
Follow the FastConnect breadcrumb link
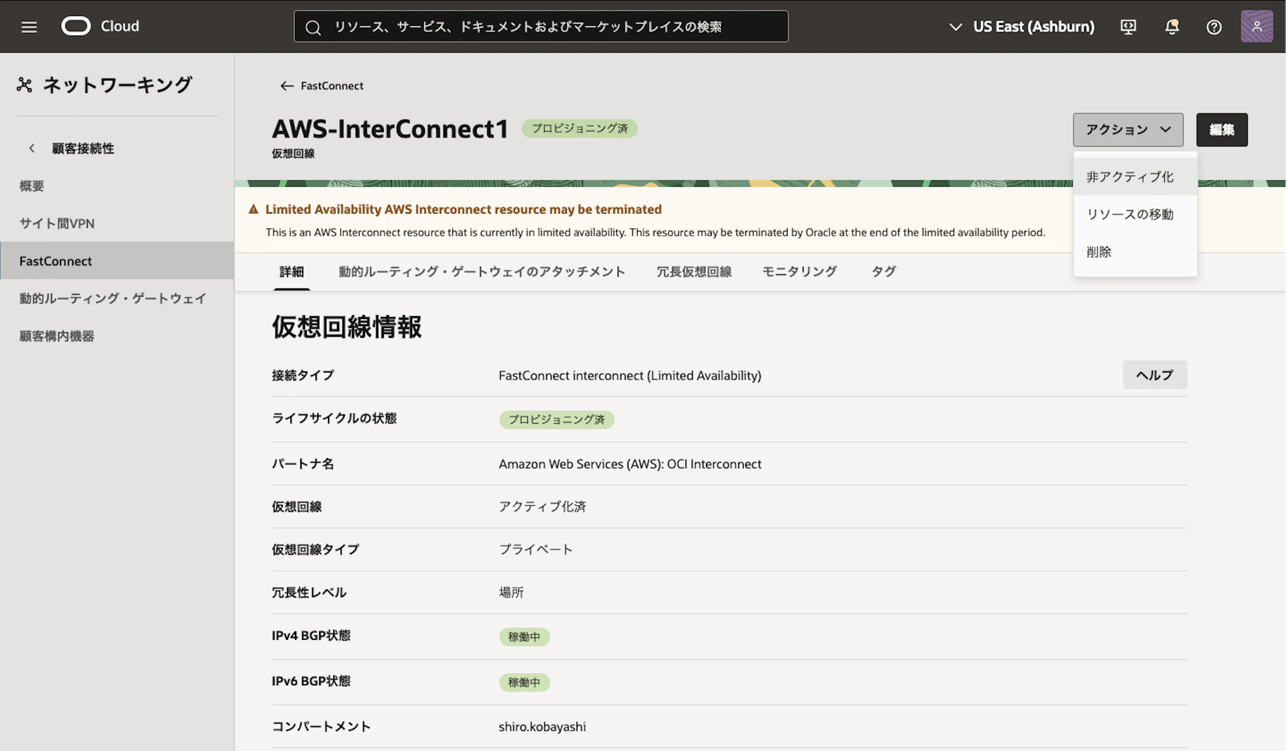click(x=332, y=86)
